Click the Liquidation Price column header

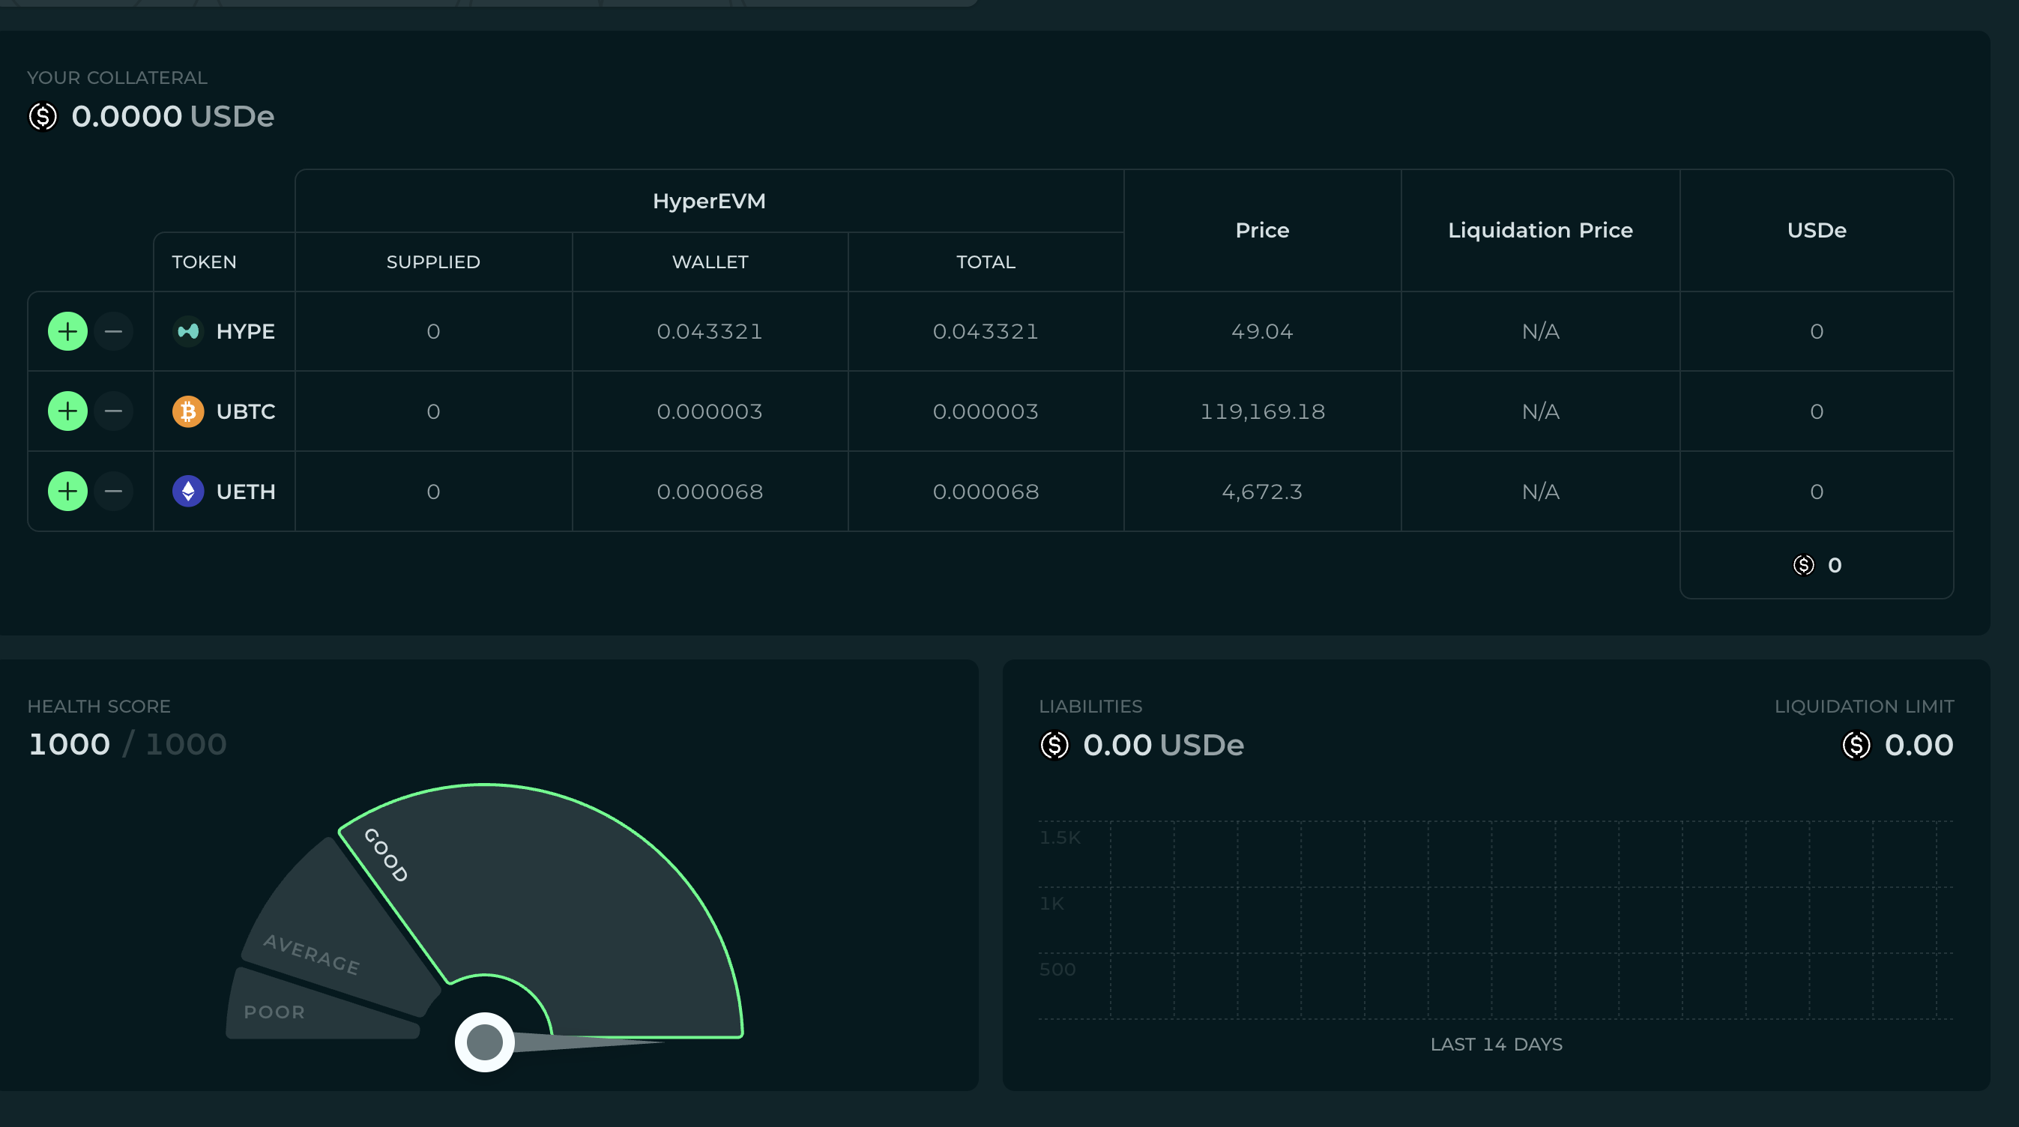[1539, 230]
